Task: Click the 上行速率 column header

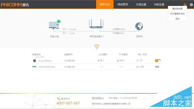Action: (x=103, y=54)
